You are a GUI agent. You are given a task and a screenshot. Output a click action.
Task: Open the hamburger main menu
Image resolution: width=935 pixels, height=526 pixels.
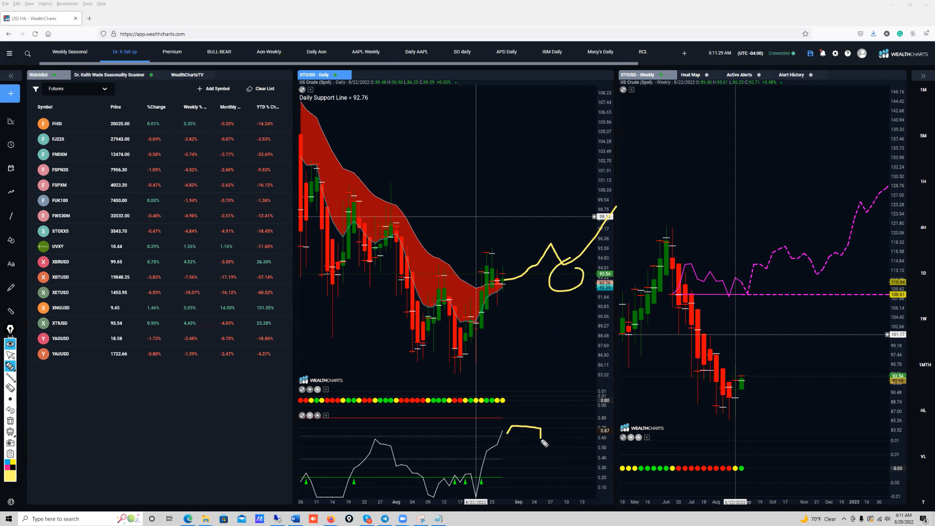9,54
